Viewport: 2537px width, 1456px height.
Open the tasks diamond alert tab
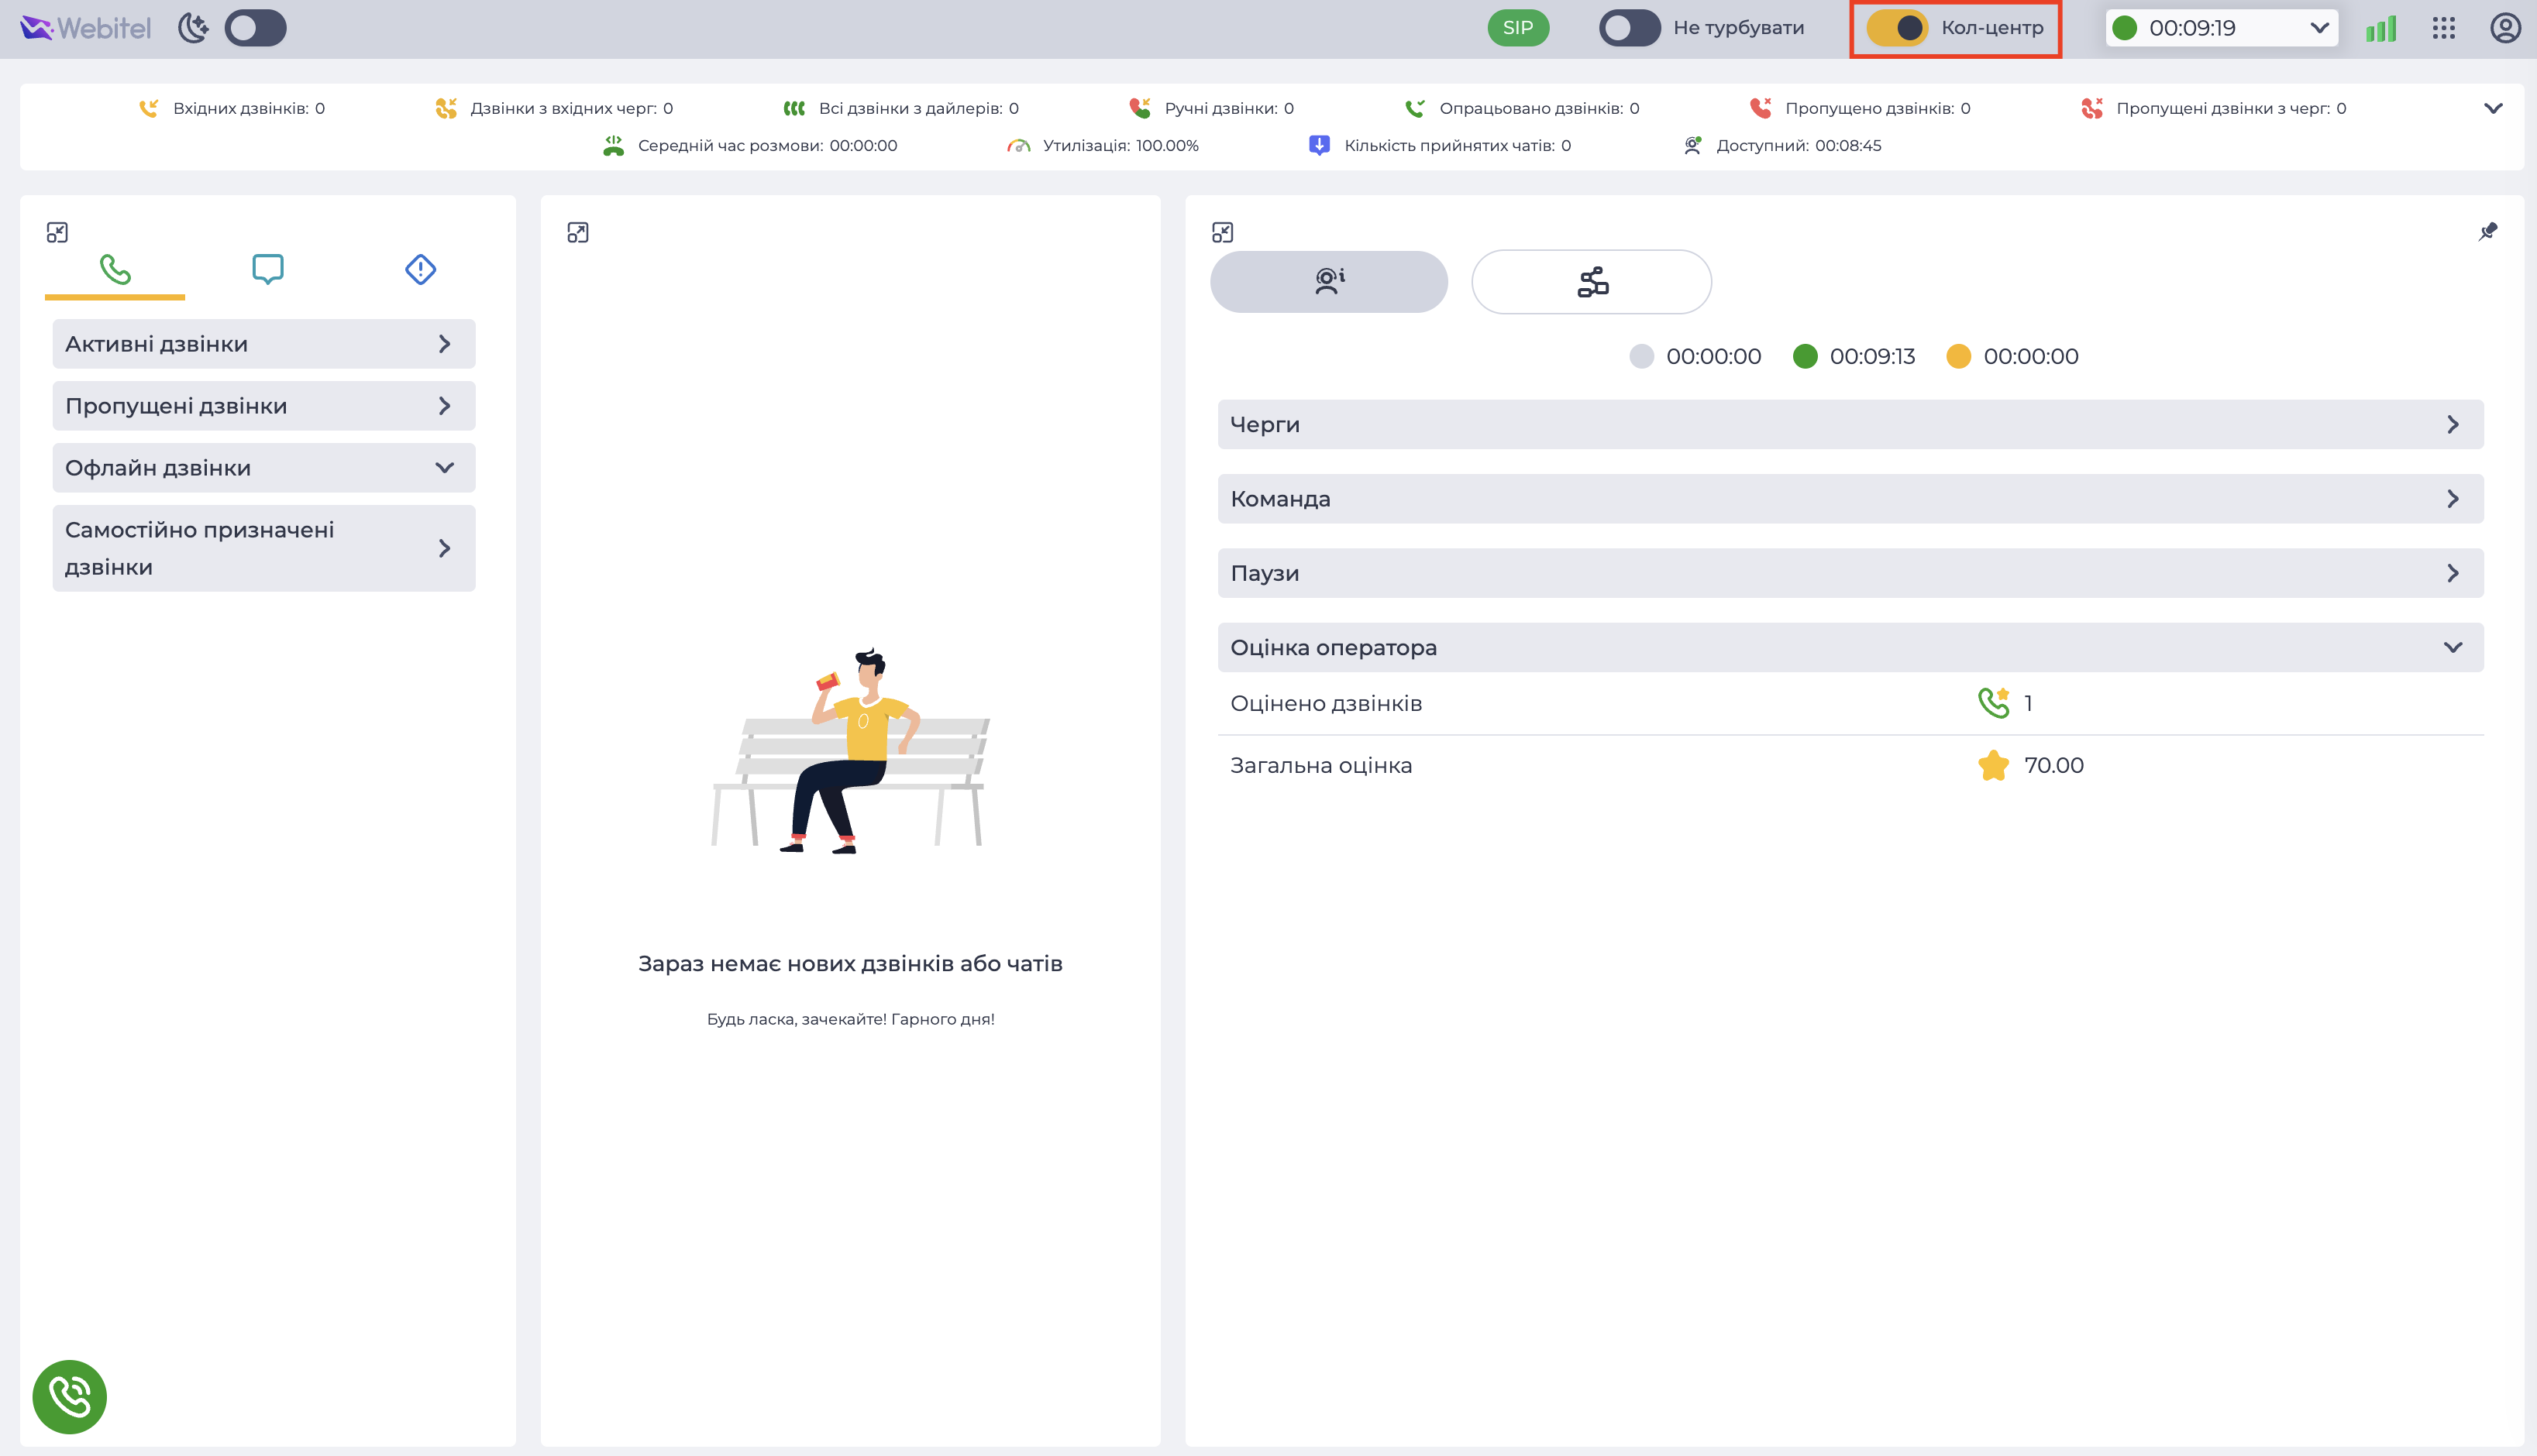coord(420,268)
